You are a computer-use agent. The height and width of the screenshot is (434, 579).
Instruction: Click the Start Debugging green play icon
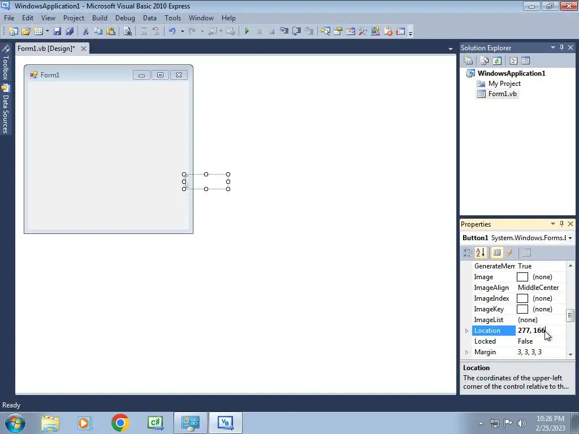(x=247, y=32)
